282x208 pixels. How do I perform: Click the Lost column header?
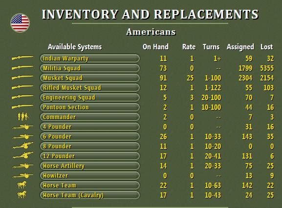[266, 47]
